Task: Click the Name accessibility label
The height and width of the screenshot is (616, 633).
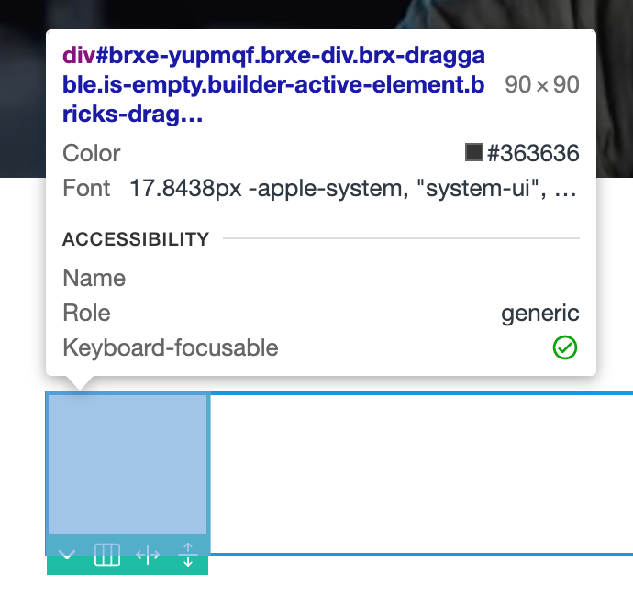Action: pos(94,279)
